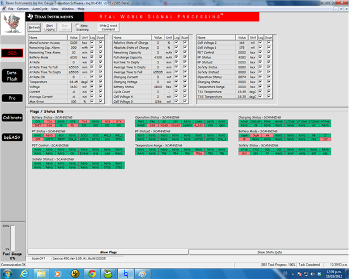Toggle Log checkbox for Full charge Capacity

coord(176,57)
